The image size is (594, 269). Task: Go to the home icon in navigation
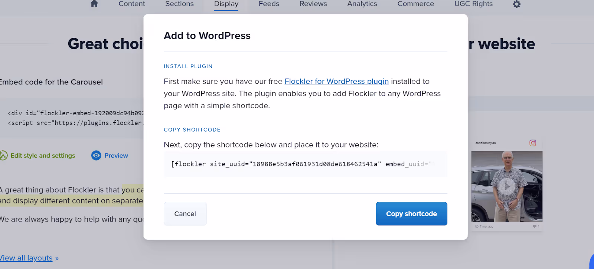coord(94,4)
